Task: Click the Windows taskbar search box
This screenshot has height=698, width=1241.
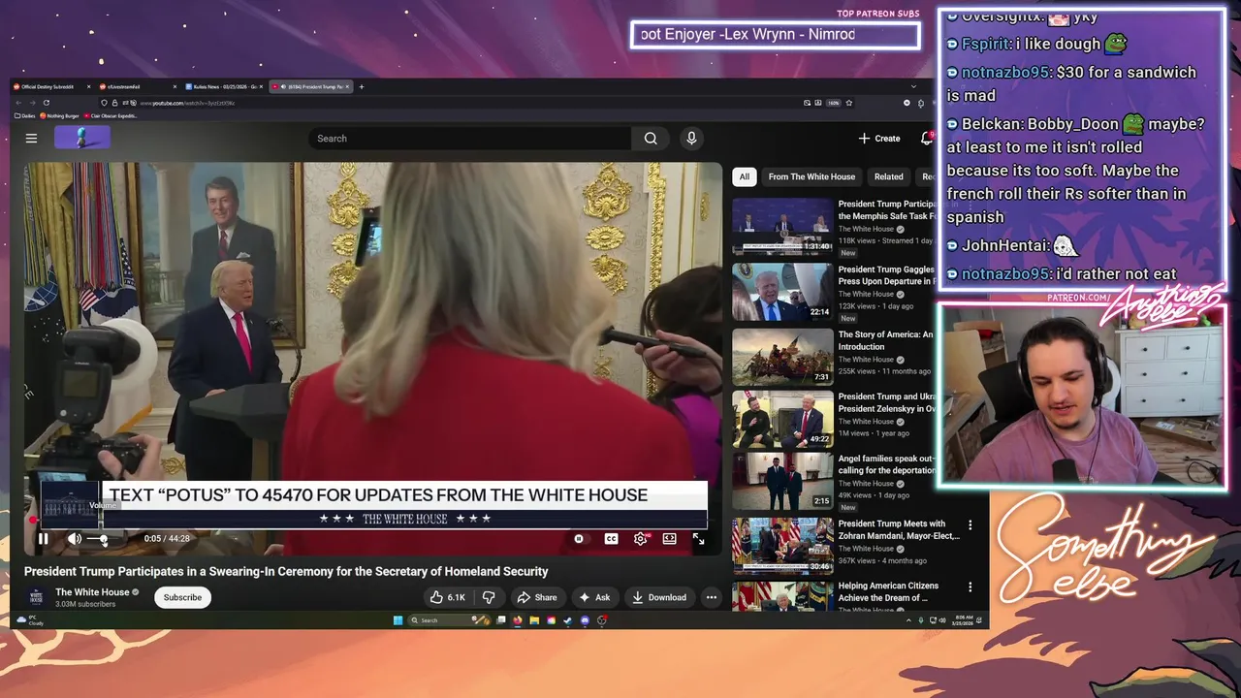Action: (449, 620)
